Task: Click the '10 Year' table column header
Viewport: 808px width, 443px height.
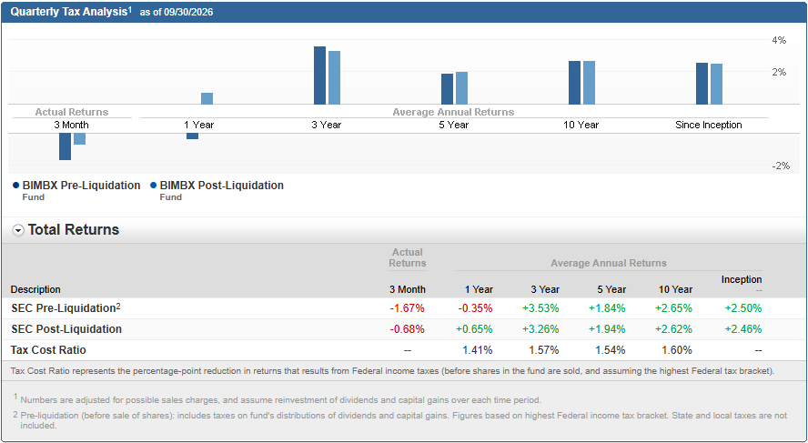Action: (x=675, y=289)
